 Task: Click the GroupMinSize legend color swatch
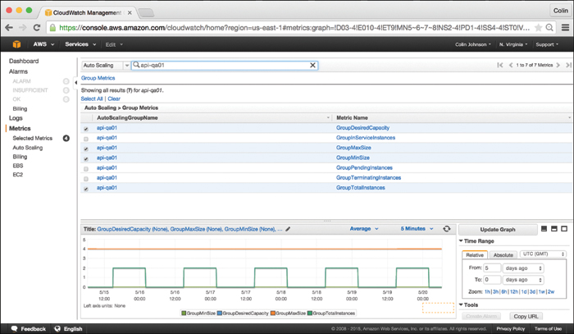tap(184, 313)
